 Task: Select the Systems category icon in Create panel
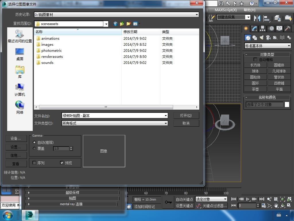(x=289, y=38)
